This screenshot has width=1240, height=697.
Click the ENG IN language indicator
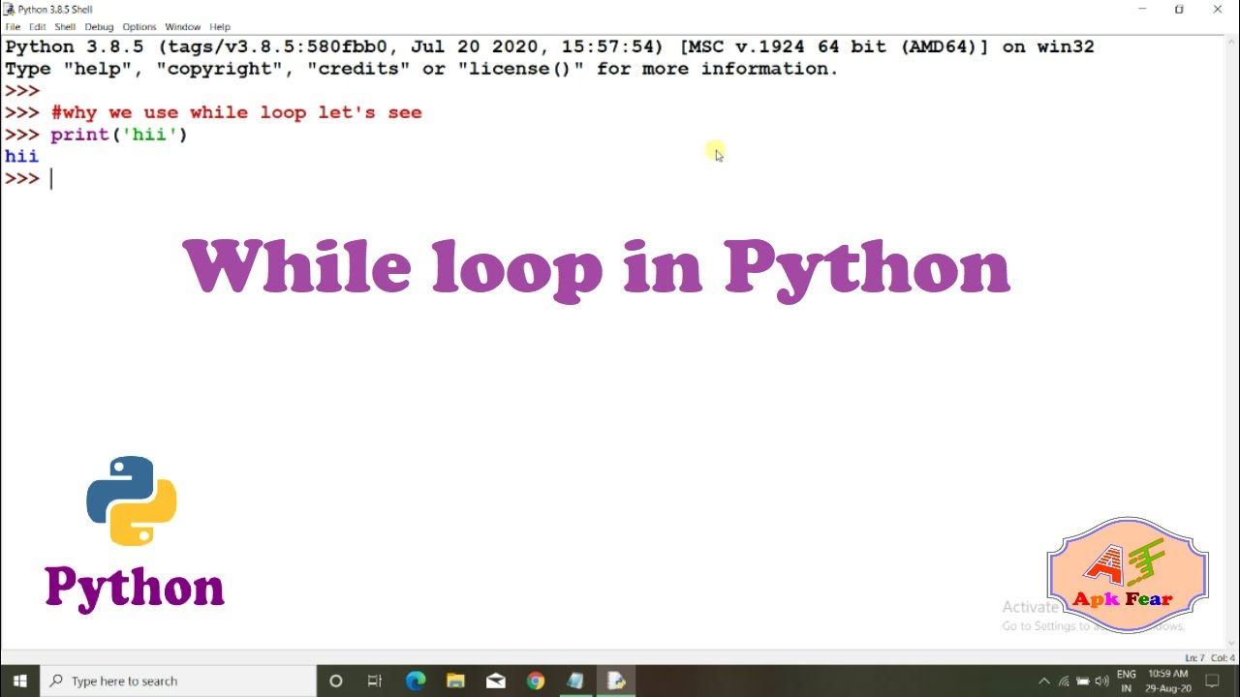(1126, 681)
